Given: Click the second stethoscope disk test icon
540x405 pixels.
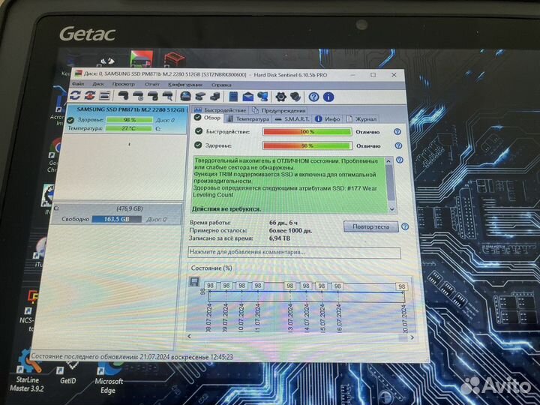Looking at the screenshot, I should [x=138, y=96].
